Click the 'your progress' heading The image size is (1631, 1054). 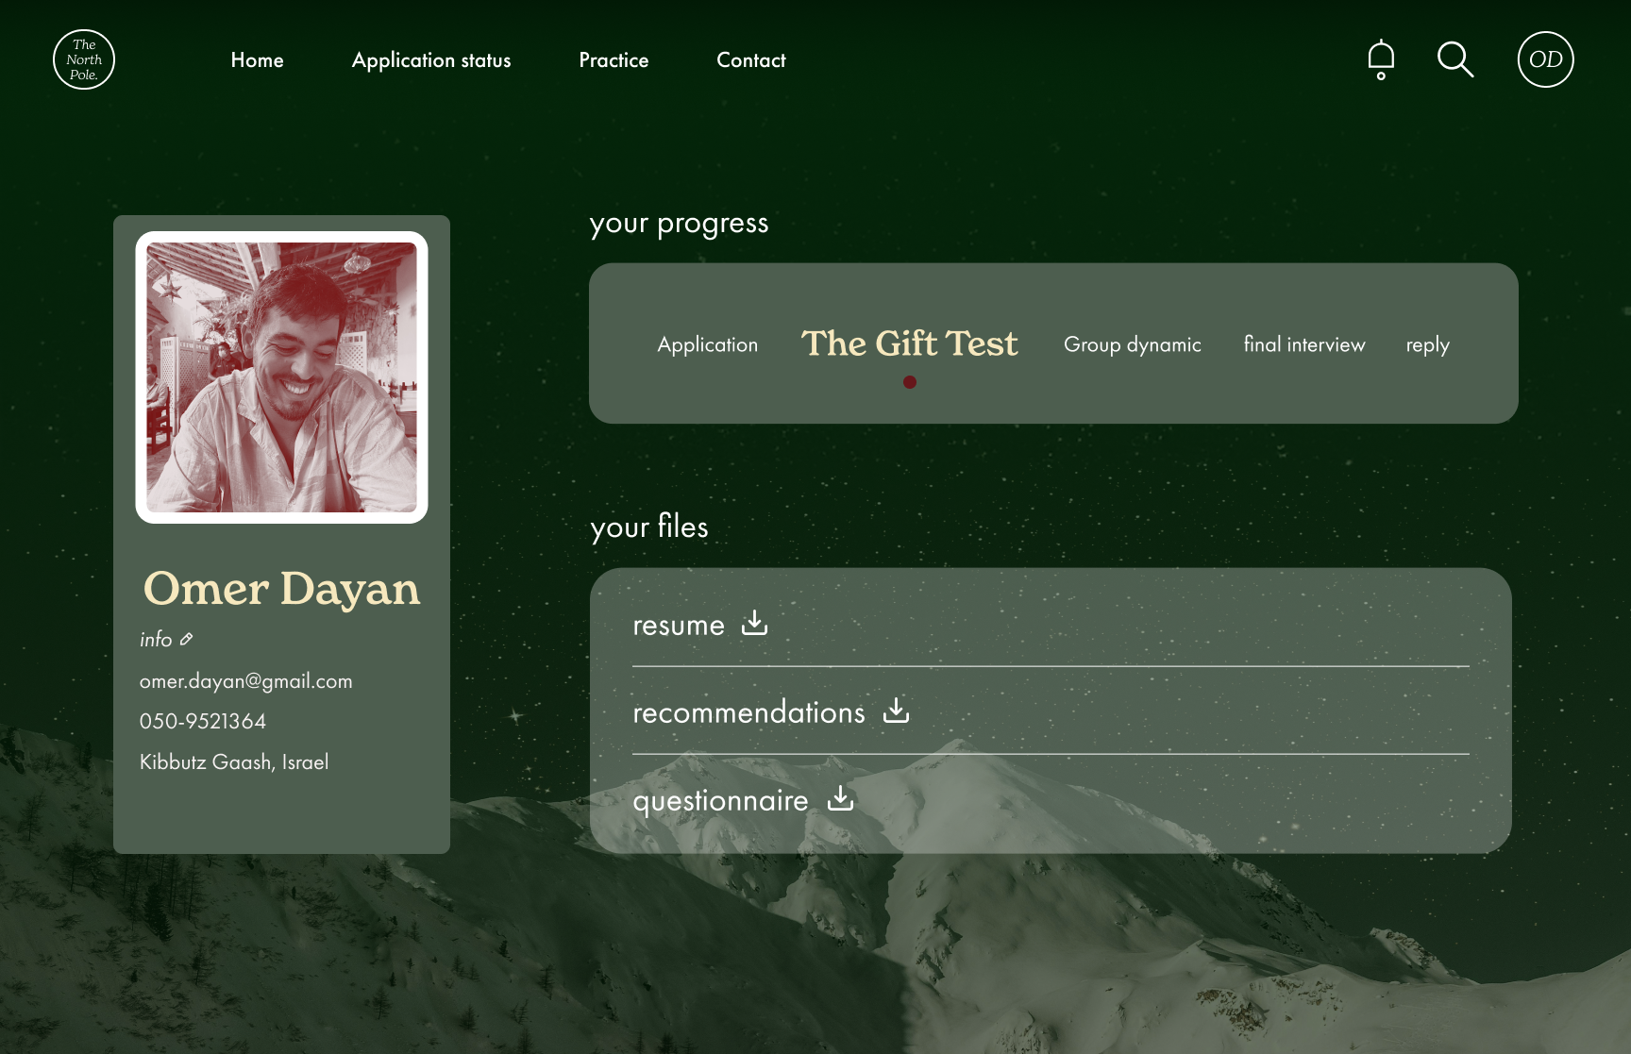pos(679,224)
